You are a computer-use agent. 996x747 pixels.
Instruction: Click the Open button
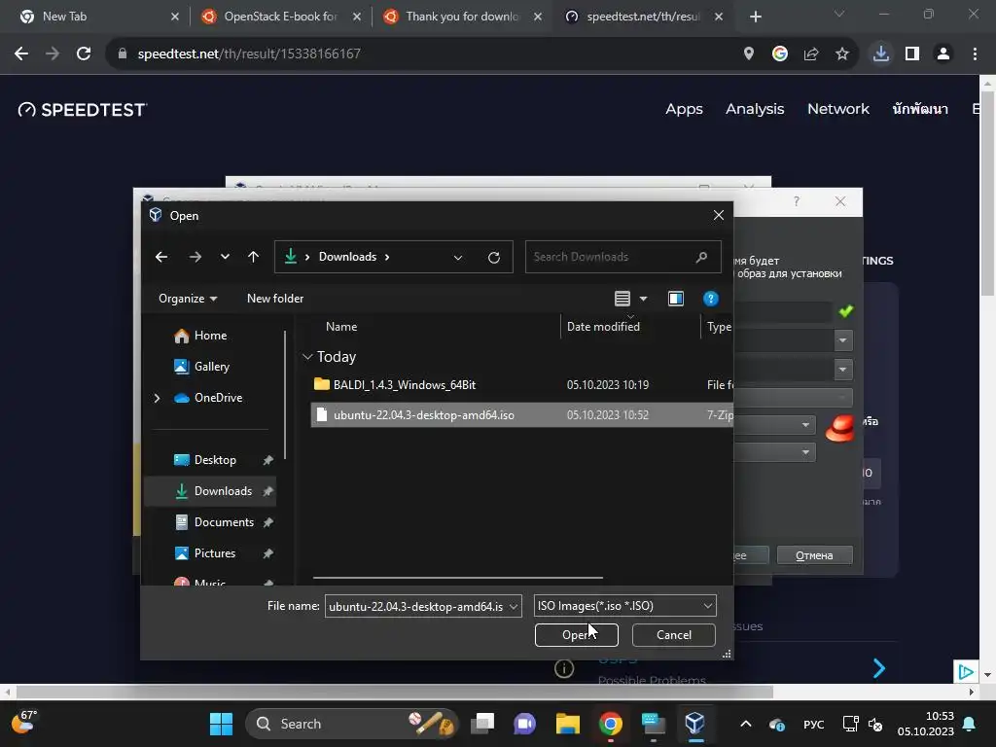point(576,634)
